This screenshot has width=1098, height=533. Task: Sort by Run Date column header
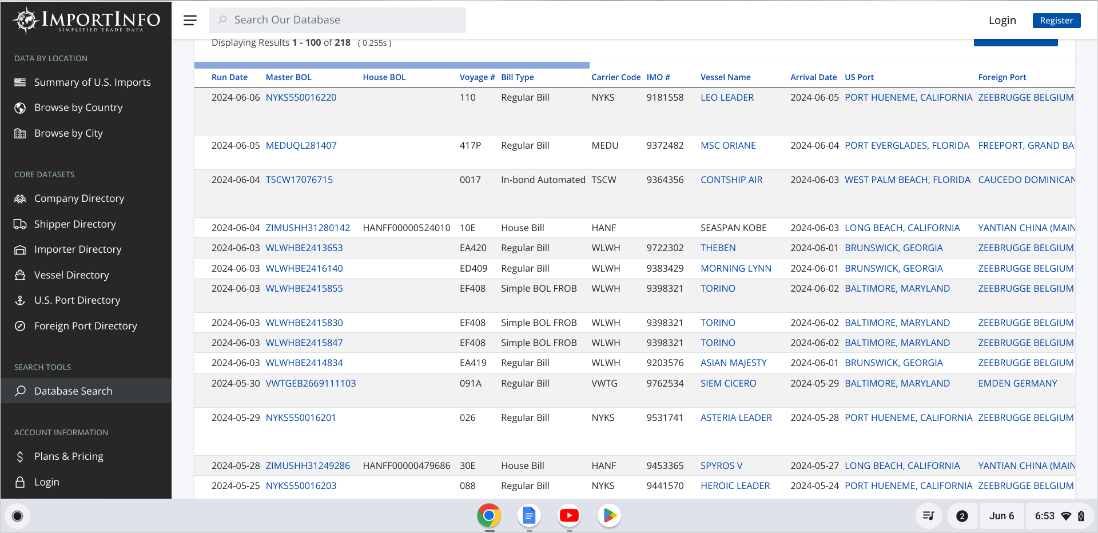click(229, 77)
